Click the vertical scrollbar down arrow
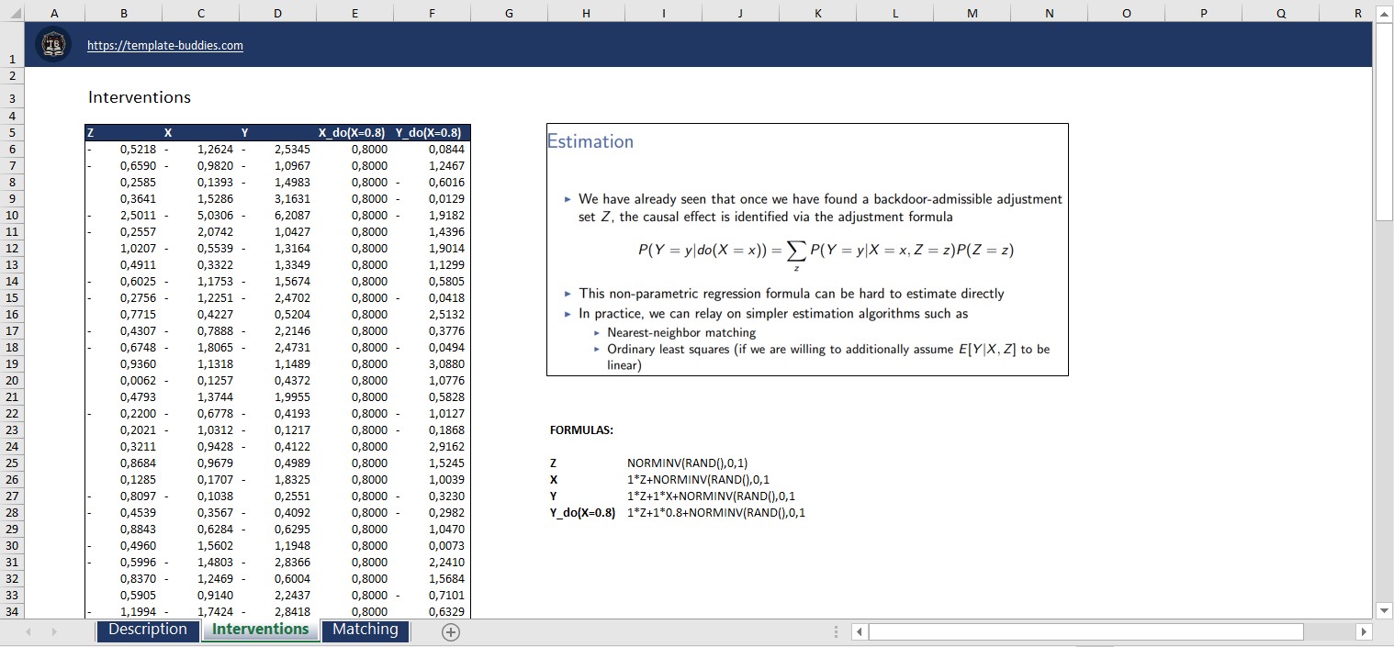Viewport: 1394px width, 647px height. pos(1383,610)
